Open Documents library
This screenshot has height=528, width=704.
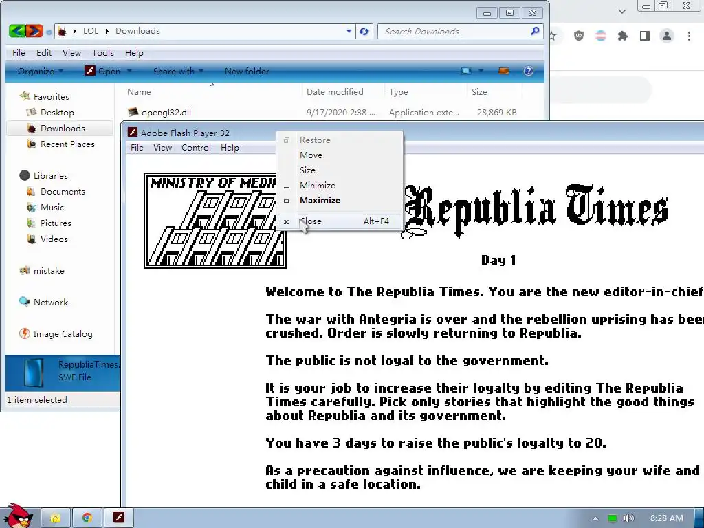63,191
